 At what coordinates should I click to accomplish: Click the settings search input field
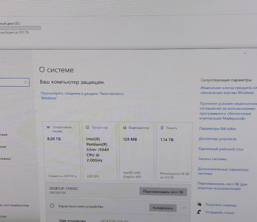(x=12, y=83)
